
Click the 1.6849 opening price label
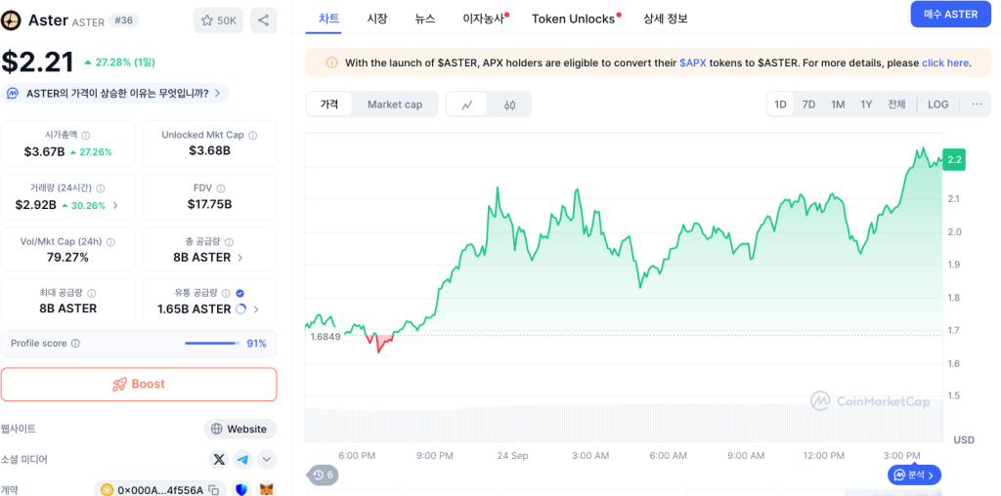coord(326,337)
